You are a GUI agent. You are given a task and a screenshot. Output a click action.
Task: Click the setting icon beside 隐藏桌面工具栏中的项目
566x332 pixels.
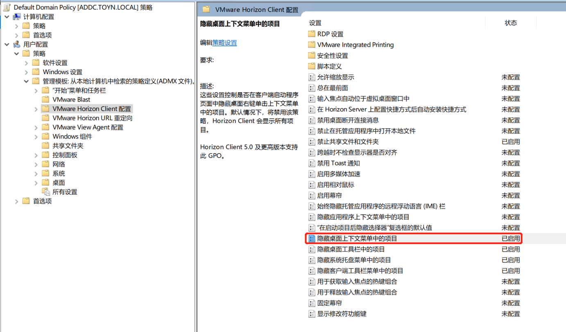(x=311, y=249)
